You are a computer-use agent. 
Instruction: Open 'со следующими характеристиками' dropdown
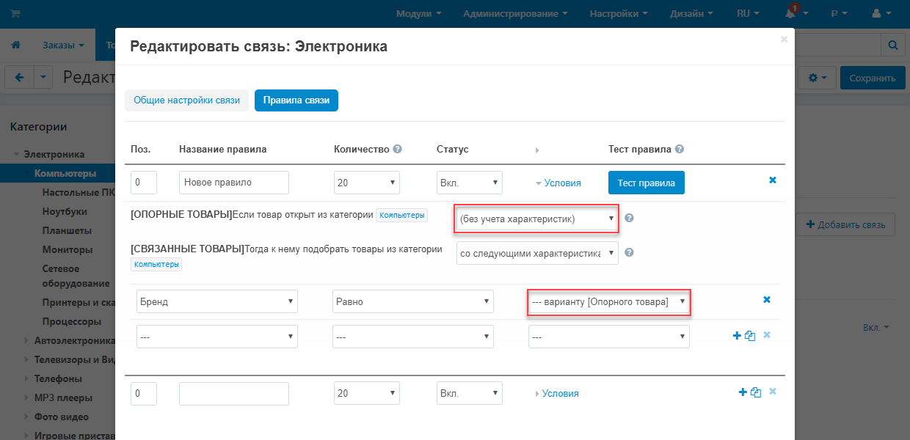coord(537,253)
